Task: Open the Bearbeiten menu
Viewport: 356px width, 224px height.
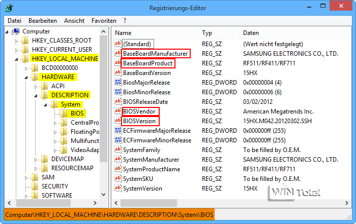Action: point(43,21)
